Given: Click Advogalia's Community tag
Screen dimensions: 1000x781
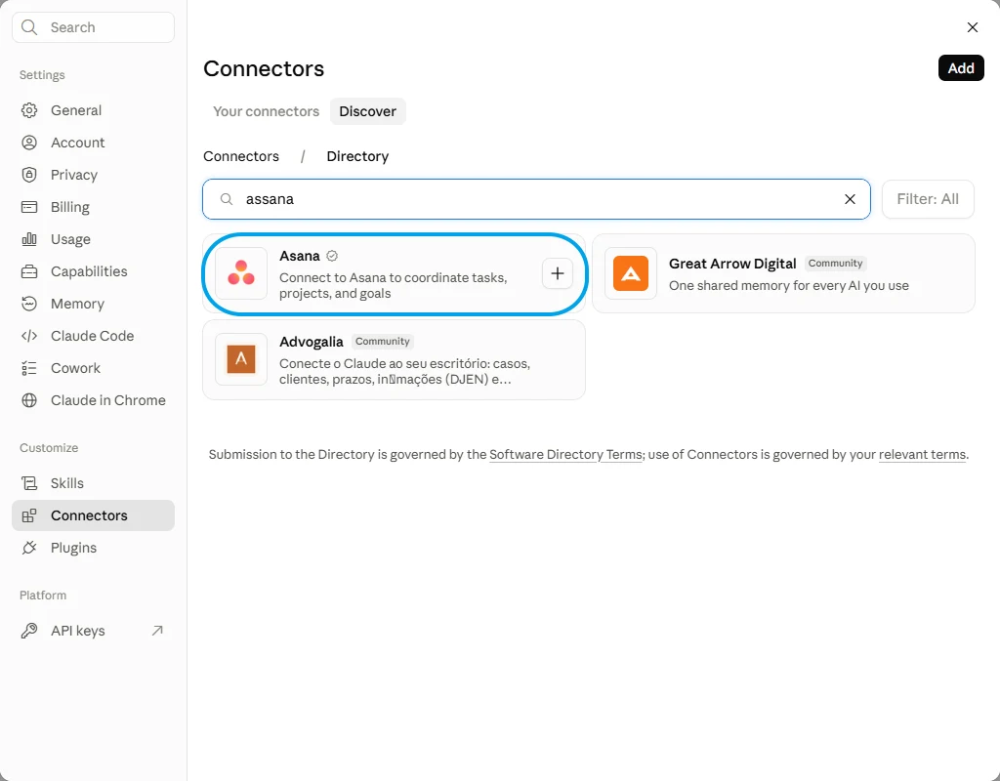Looking at the screenshot, I should click(x=383, y=342).
